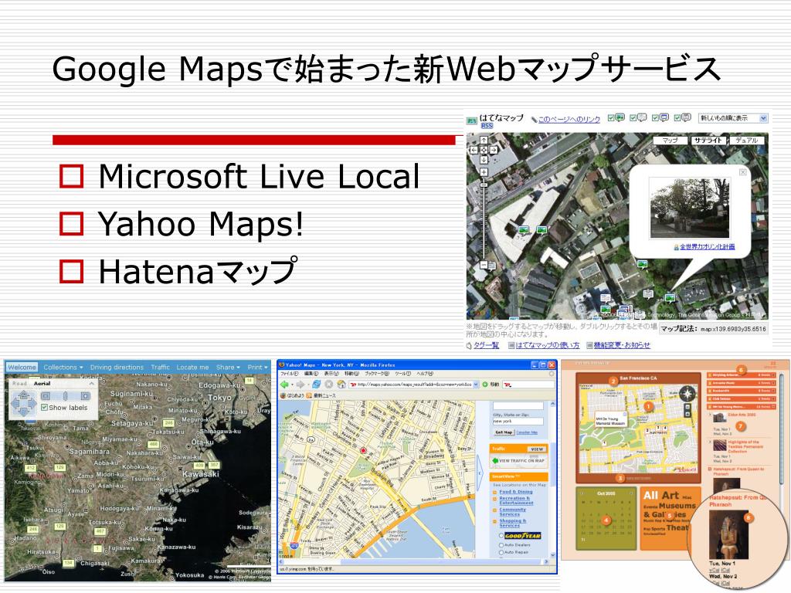This screenshot has height=593, width=791.
Task: Click the Firefox Back arrow in Yahoo Maps window
Action: point(286,385)
